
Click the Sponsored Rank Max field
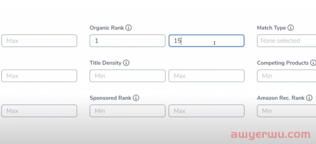(x=206, y=111)
